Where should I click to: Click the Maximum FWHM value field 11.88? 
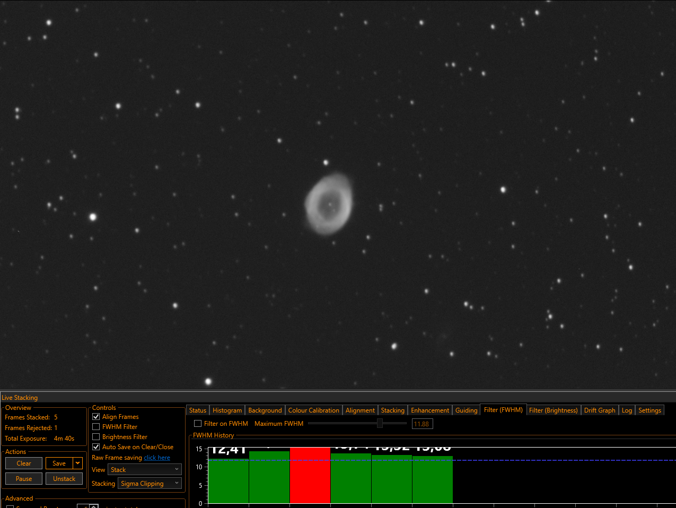point(422,424)
